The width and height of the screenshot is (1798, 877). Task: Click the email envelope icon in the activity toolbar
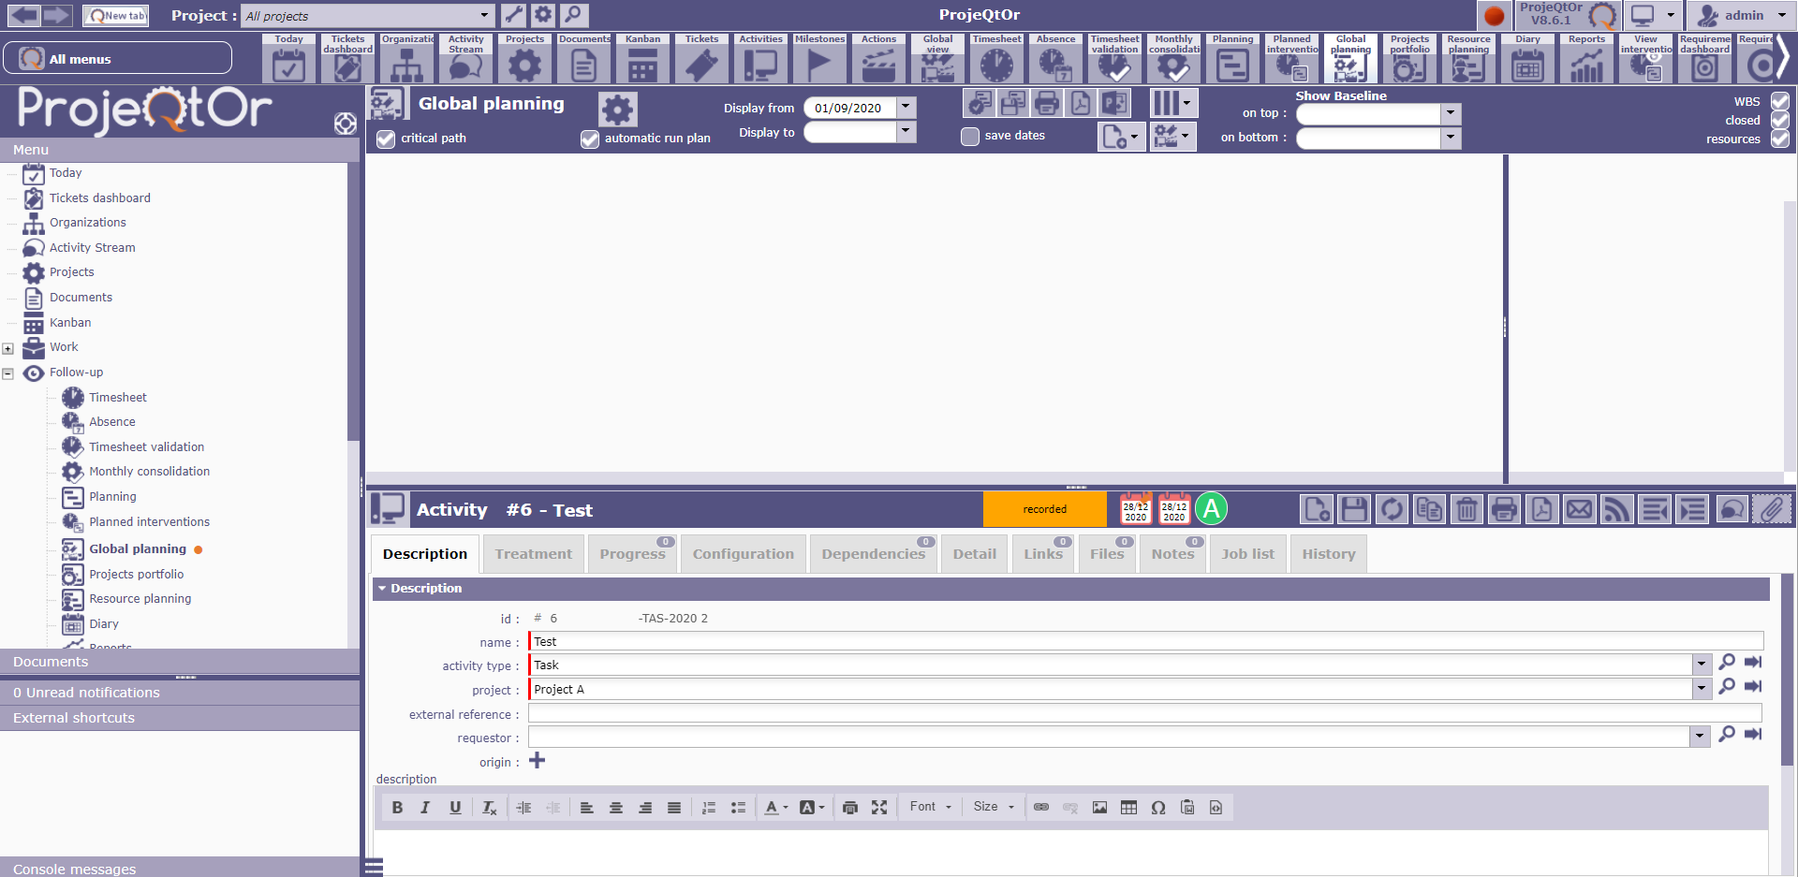(1579, 510)
